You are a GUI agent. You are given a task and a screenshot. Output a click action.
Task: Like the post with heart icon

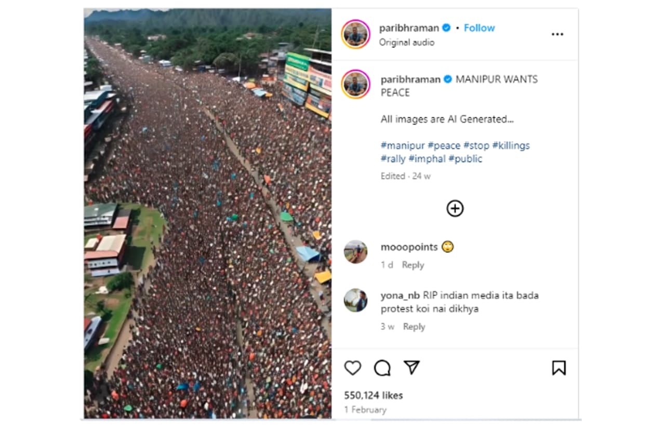point(353,368)
